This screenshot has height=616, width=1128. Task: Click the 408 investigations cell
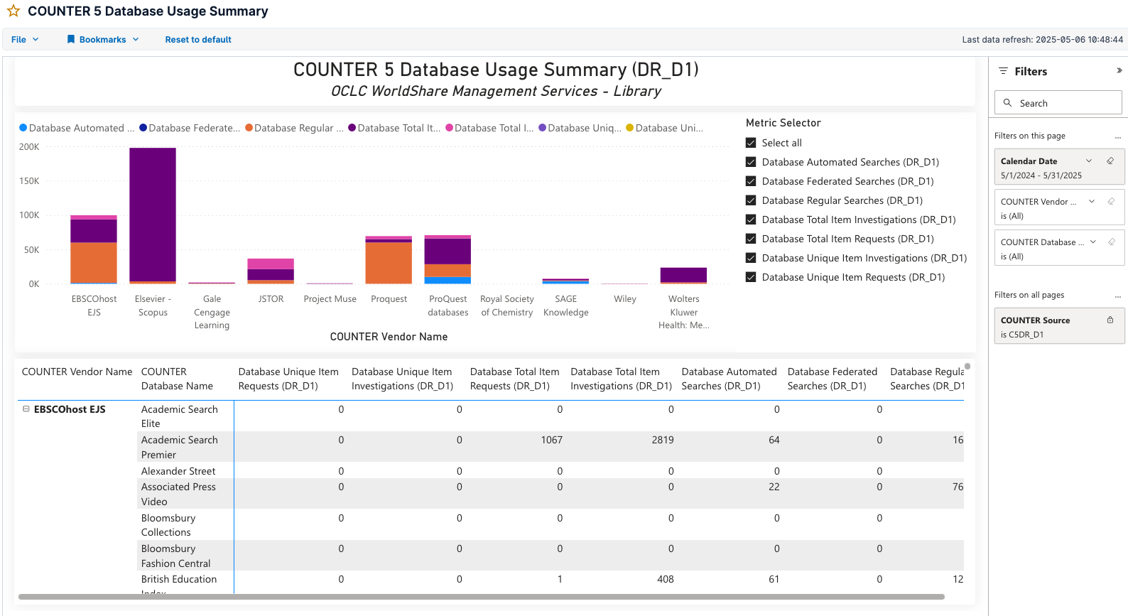(665, 579)
